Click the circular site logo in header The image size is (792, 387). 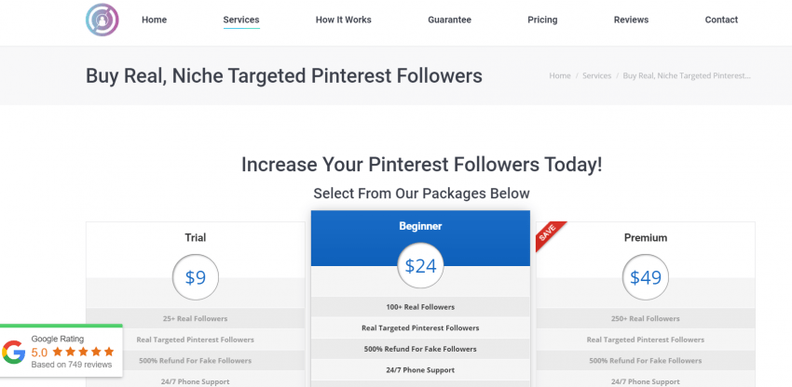tap(102, 20)
